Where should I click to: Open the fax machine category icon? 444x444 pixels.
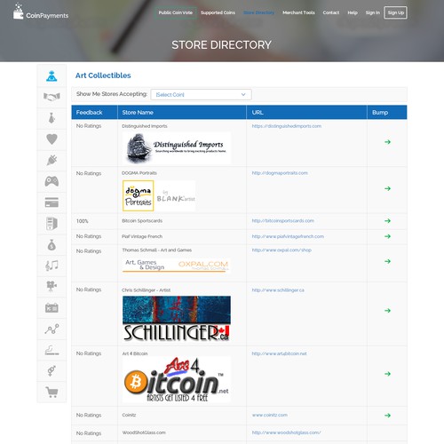[x=52, y=308]
